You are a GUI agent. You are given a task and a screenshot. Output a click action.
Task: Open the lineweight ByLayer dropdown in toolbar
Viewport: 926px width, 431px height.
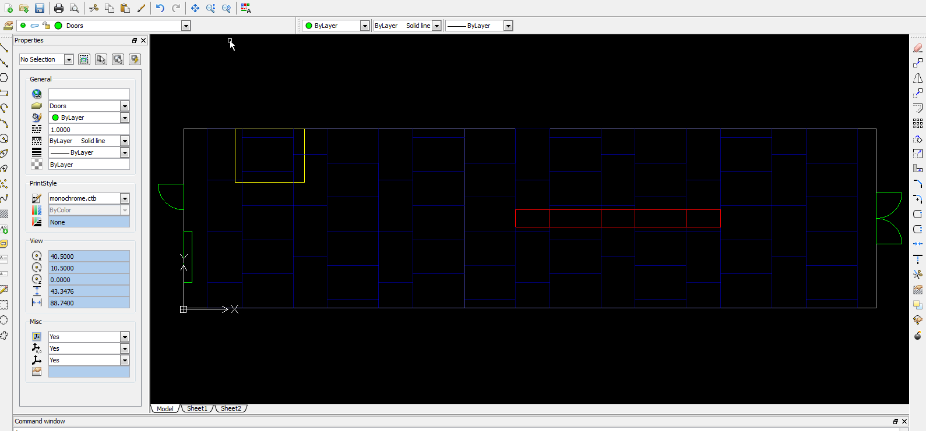coord(508,26)
